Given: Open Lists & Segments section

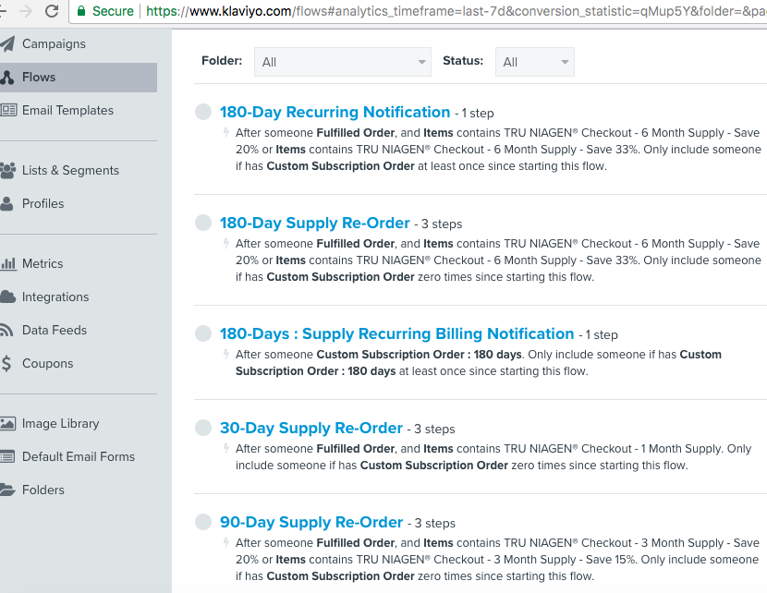Looking at the screenshot, I should click(x=70, y=170).
